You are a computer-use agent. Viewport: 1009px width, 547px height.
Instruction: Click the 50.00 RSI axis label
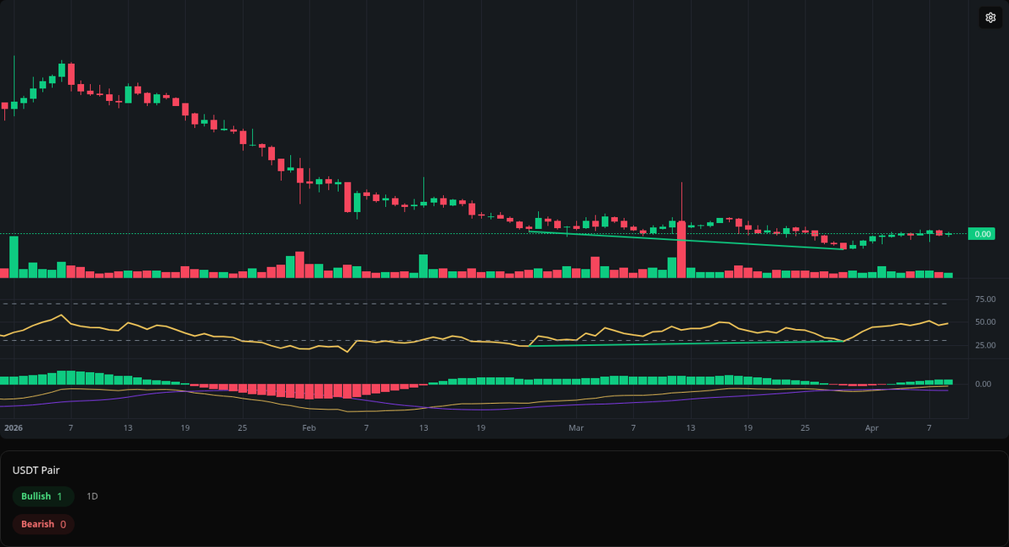tap(985, 322)
